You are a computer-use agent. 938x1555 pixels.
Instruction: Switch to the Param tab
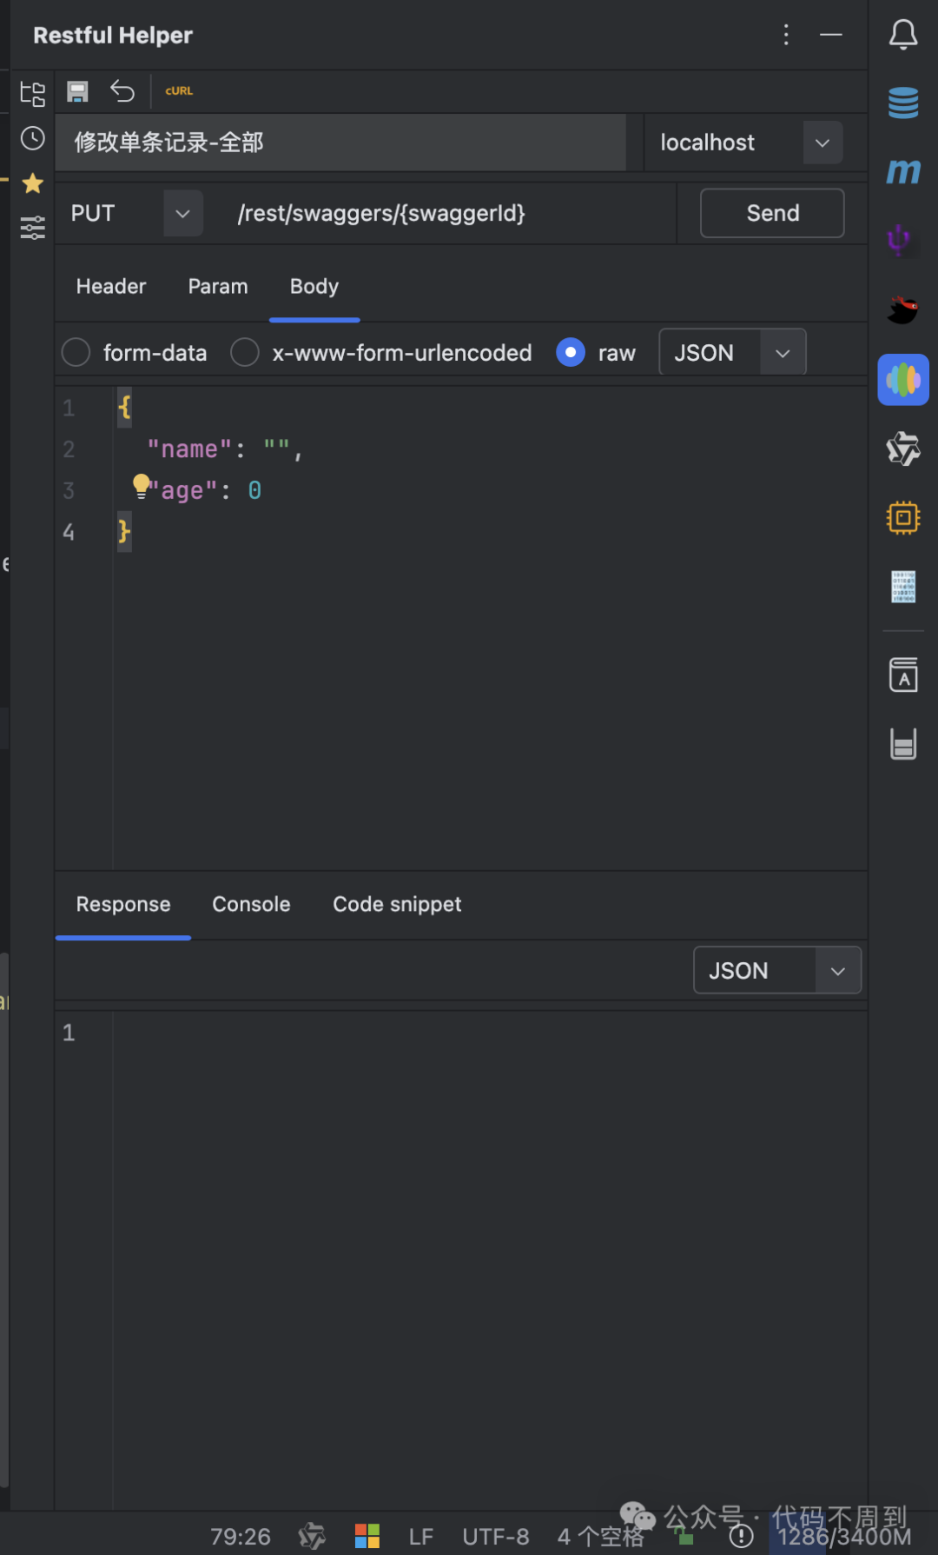coord(218,287)
